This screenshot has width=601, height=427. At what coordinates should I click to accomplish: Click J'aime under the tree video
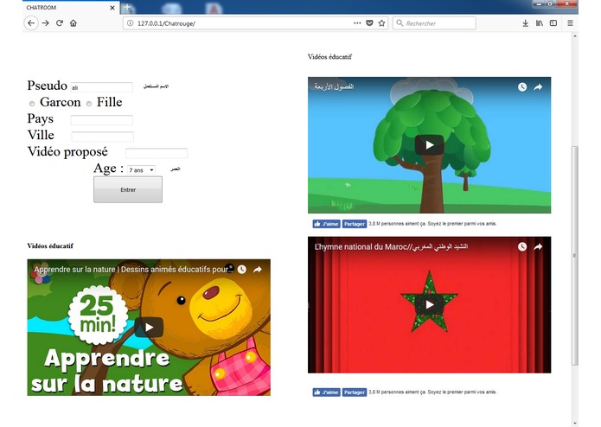[x=326, y=224]
